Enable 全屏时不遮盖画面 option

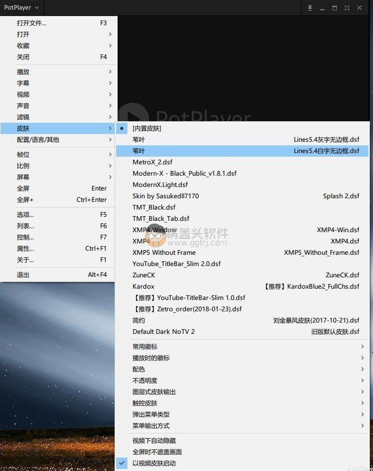243,452
